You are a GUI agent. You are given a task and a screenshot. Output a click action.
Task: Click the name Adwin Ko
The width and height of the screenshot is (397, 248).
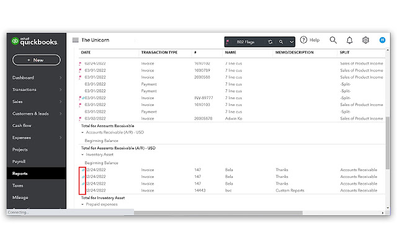(x=234, y=118)
